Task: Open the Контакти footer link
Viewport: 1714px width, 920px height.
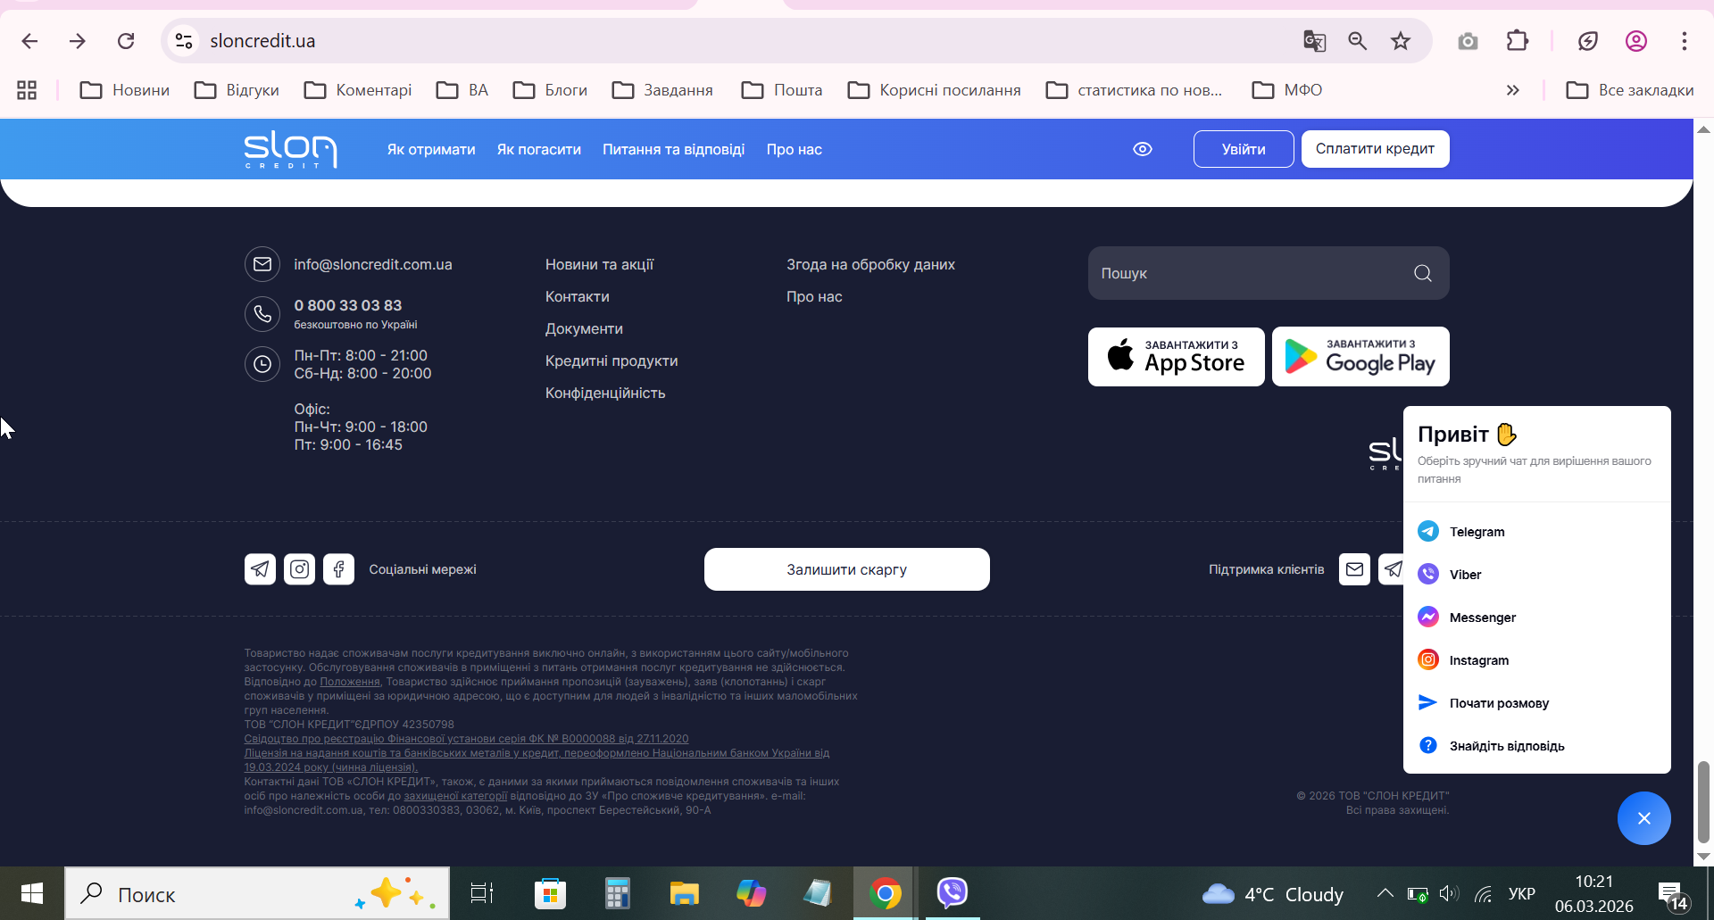Action: [x=578, y=297]
